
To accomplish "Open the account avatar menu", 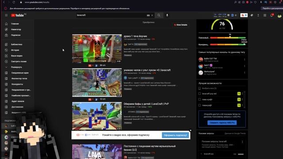I will click(279, 16).
